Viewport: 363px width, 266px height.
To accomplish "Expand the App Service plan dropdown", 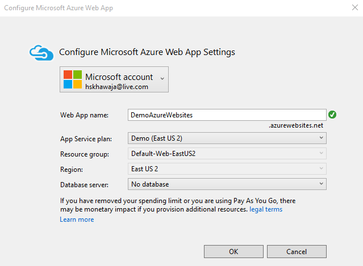I will [227, 138].
